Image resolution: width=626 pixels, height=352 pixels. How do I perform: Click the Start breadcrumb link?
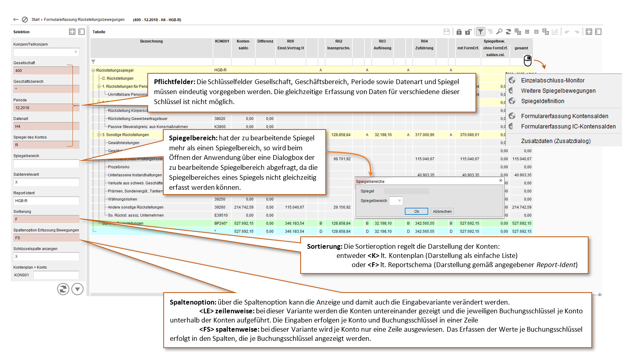coord(35,20)
